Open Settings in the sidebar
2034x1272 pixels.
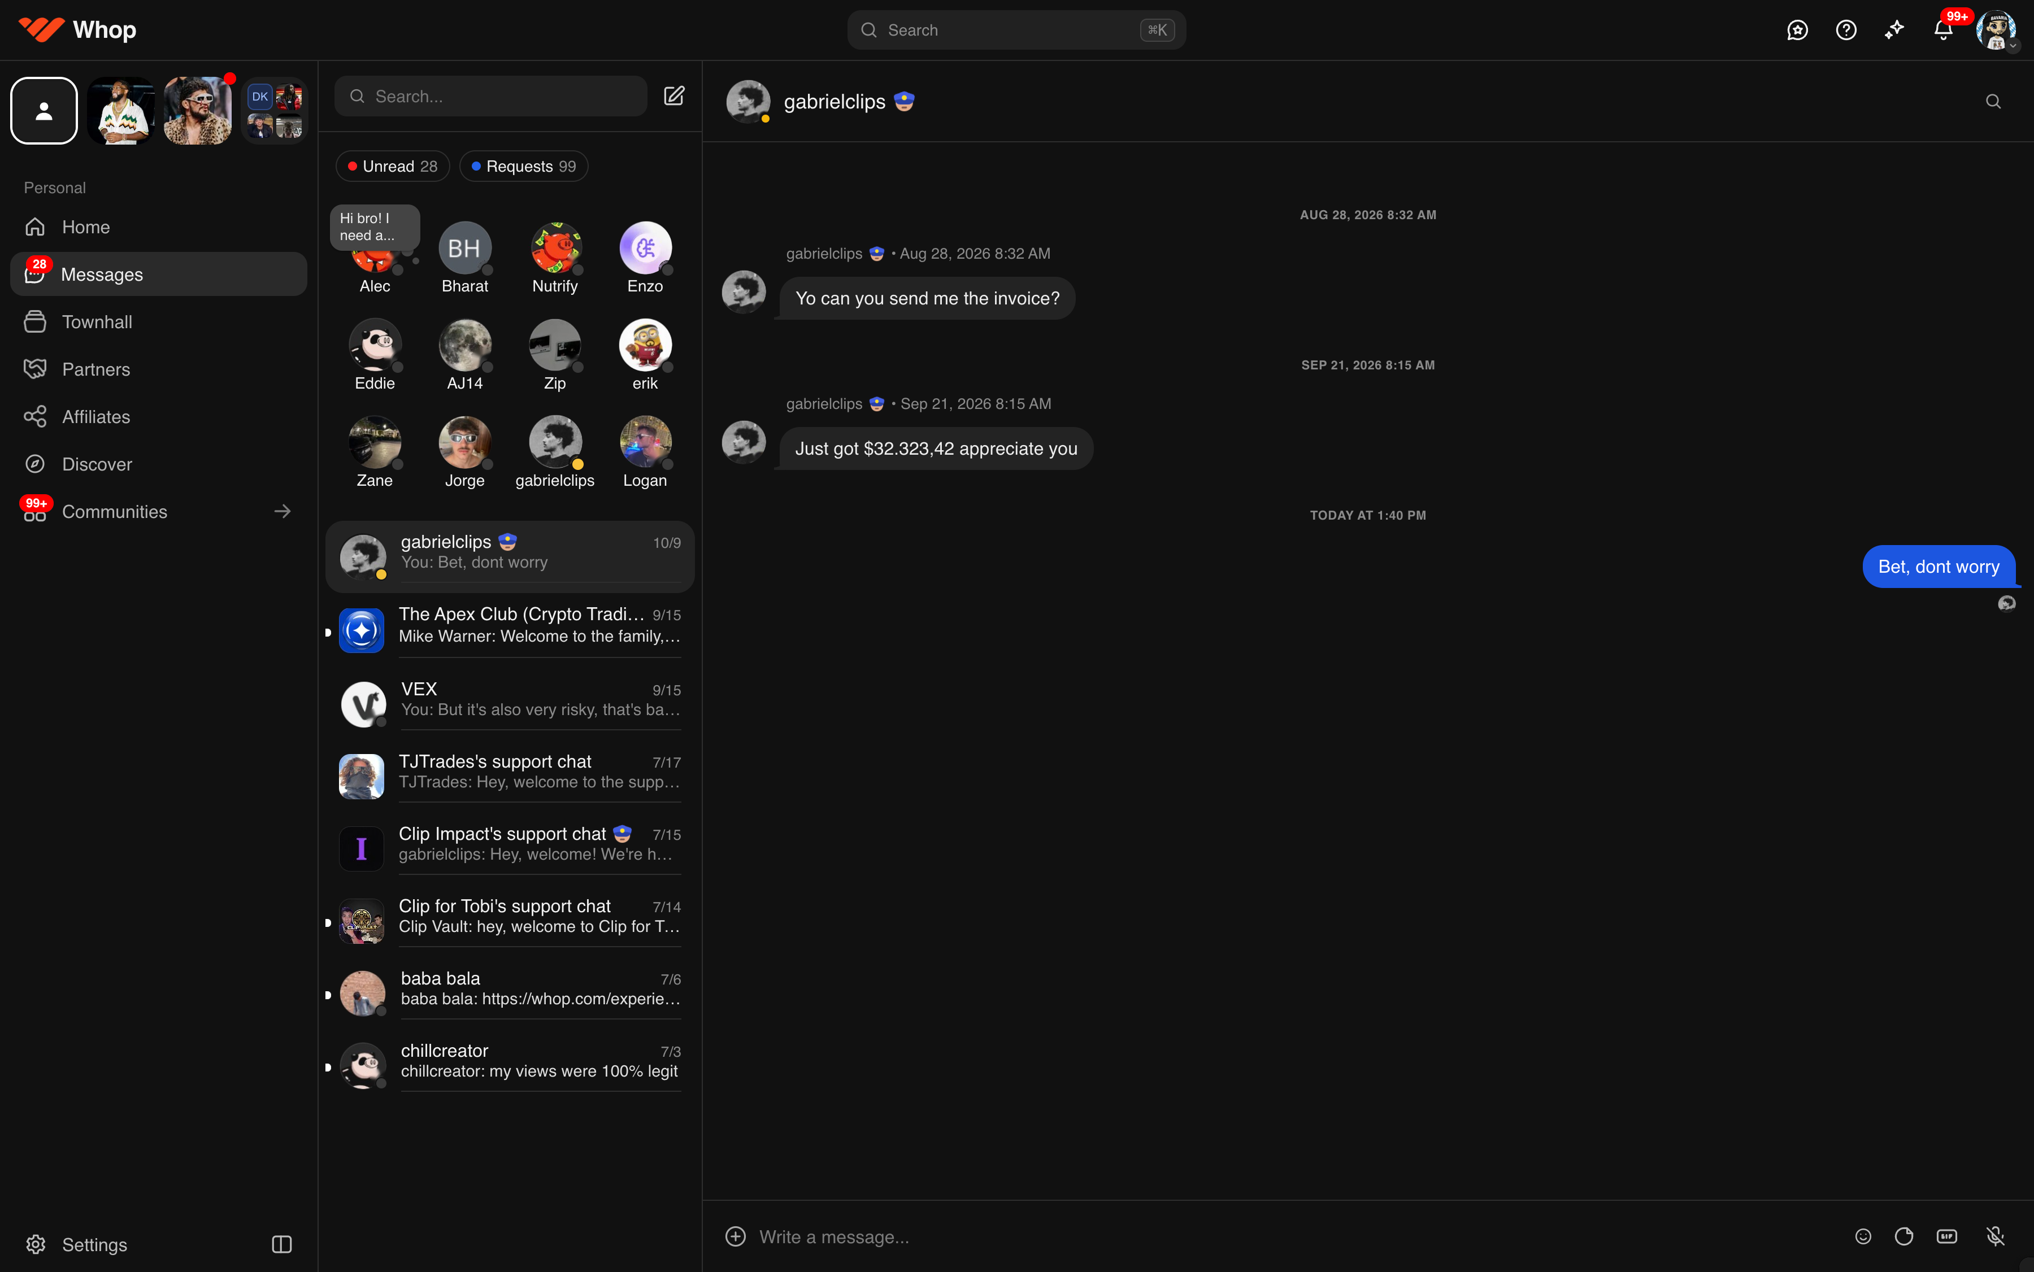coord(76,1244)
